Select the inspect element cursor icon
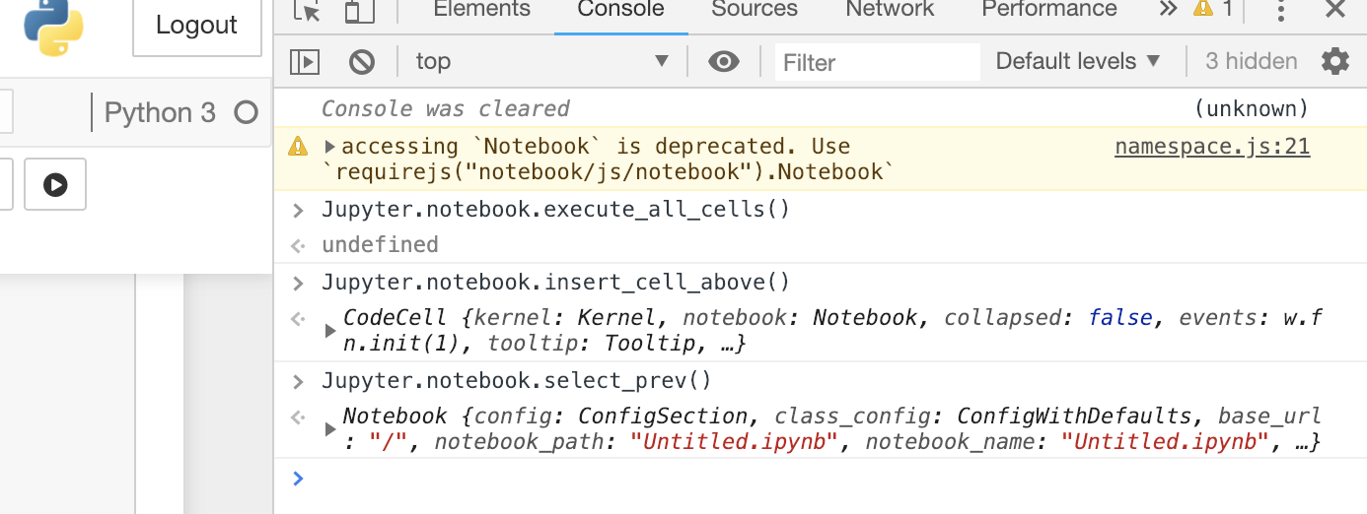This screenshot has height=514, width=1367. (307, 11)
